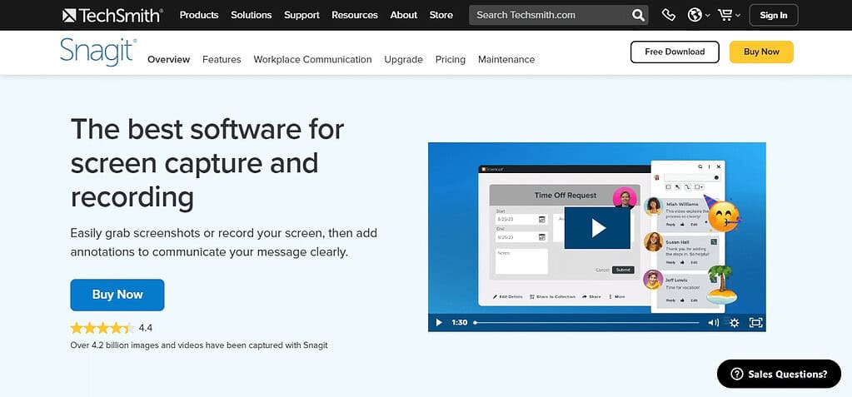The width and height of the screenshot is (852, 397).
Task: Click the 4.4 rating value
Action: click(146, 328)
